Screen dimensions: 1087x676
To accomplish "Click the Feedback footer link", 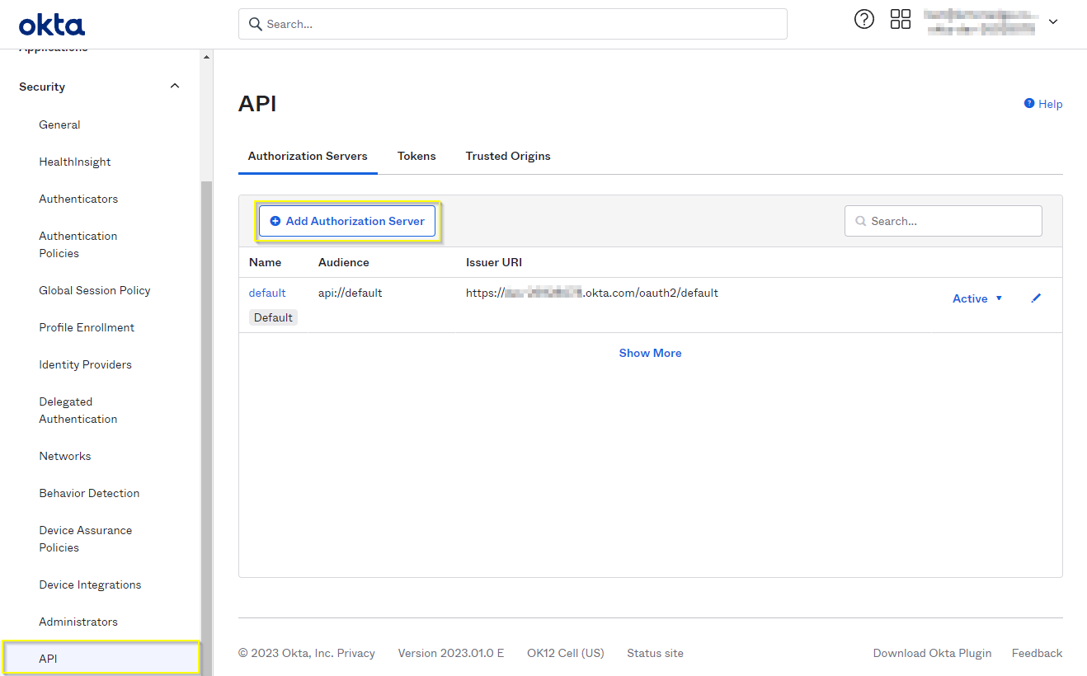I will click(1037, 653).
